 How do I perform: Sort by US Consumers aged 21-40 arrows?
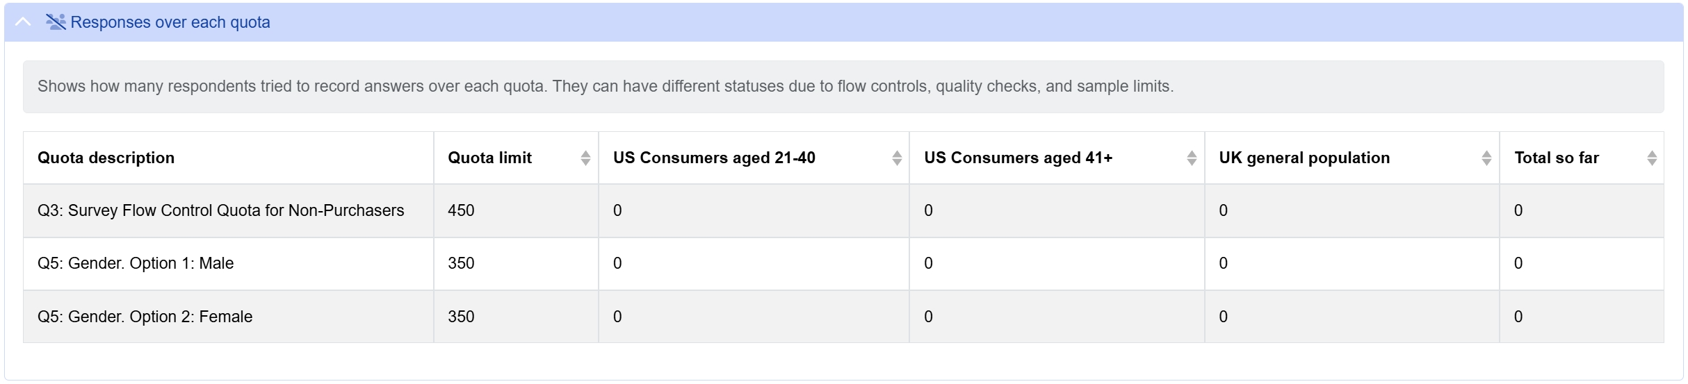[x=897, y=158]
